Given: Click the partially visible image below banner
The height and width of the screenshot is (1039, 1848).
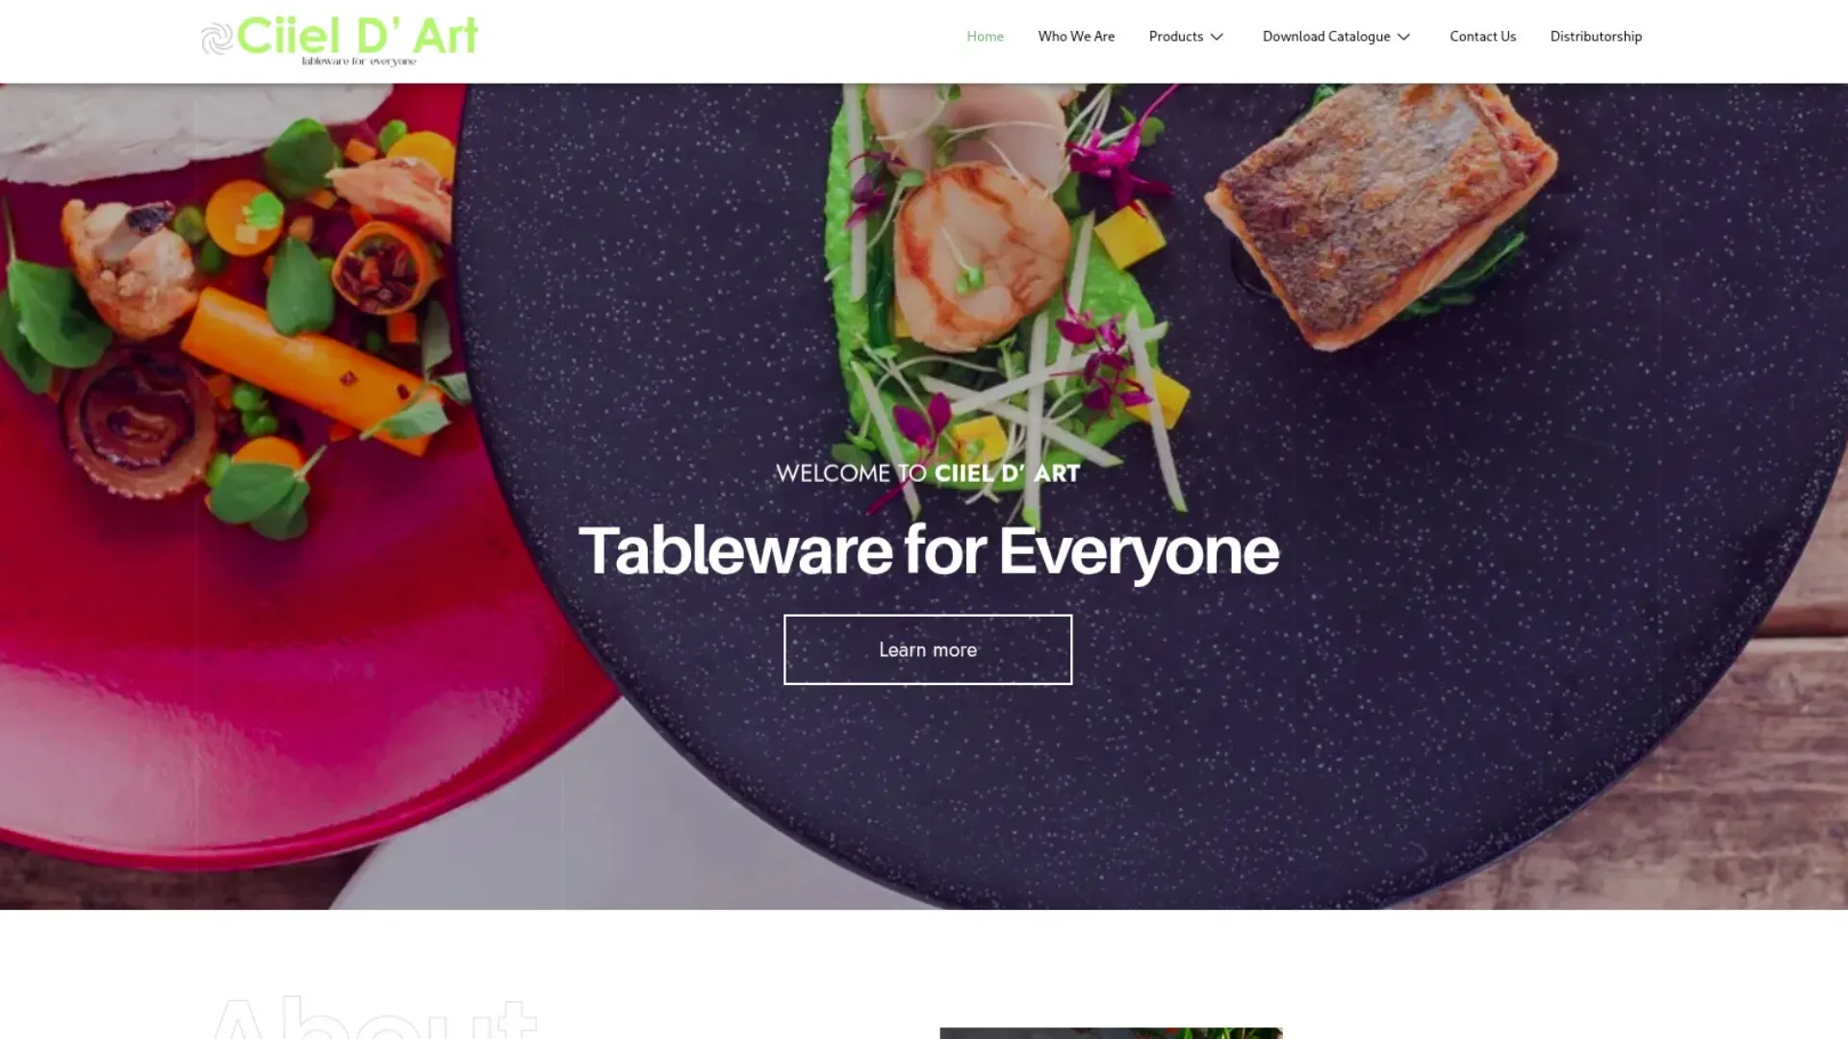Looking at the screenshot, I should [x=1111, y=1033].
